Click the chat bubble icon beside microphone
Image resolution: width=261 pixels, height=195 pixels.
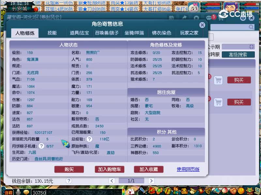tap(26, 192)
